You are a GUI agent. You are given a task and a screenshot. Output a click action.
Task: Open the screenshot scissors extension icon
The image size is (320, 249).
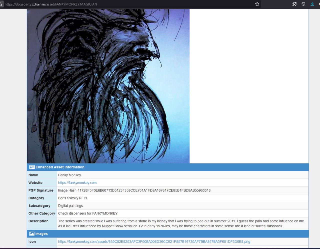pyautogui.click(x=294, y=4)
